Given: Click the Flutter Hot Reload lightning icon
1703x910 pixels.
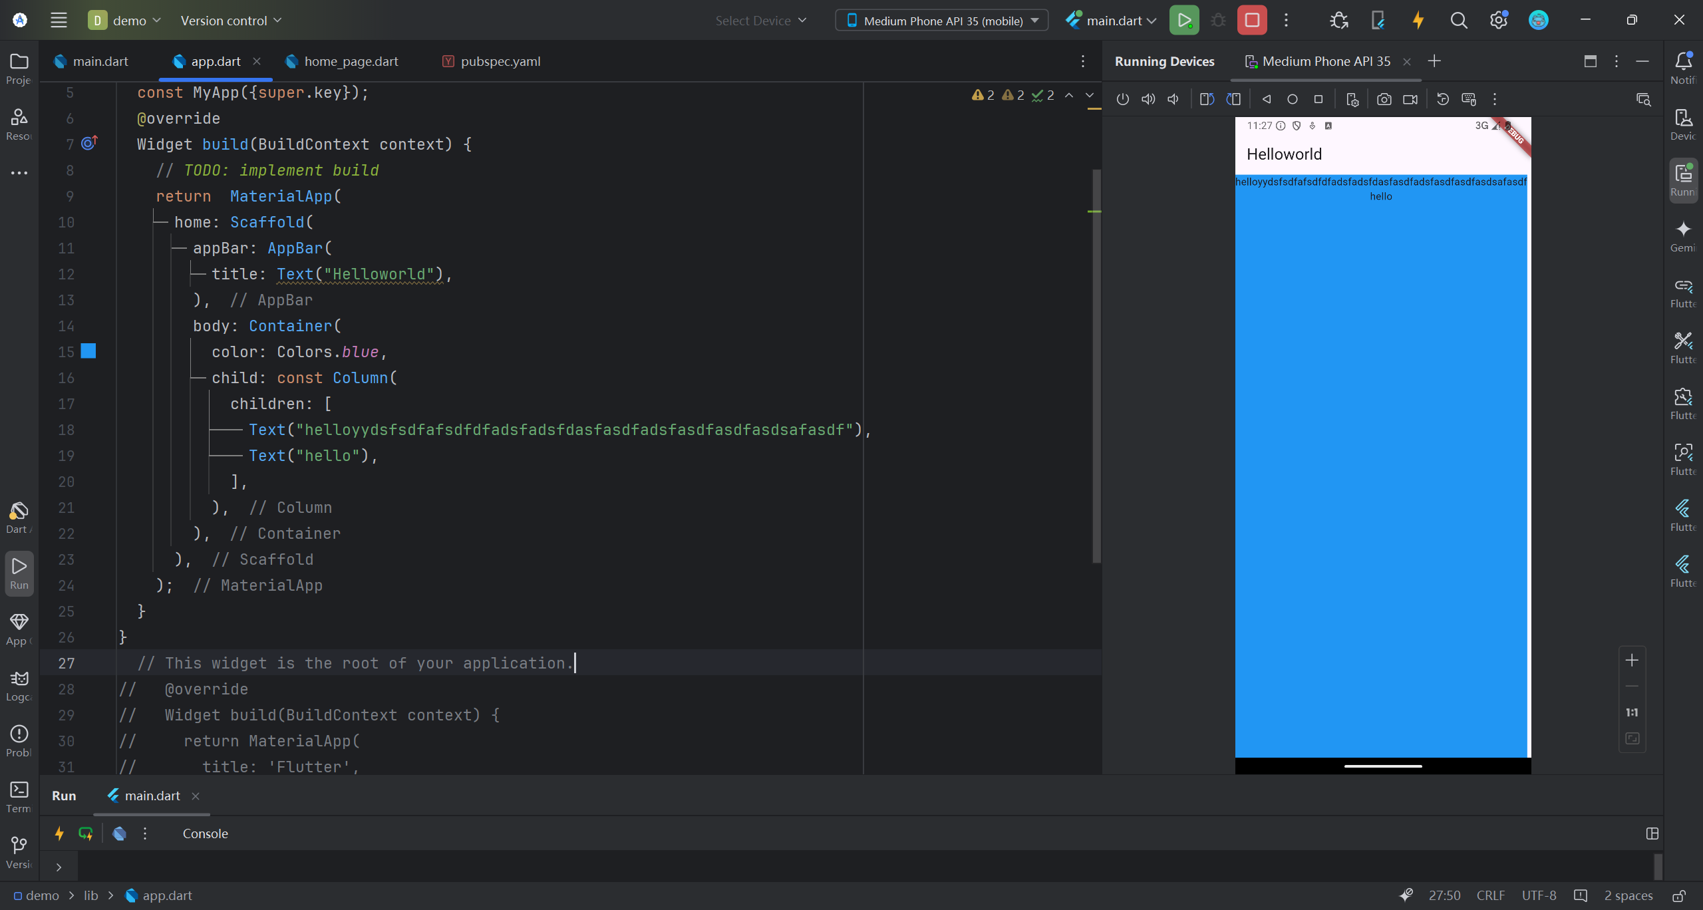Looking at the screenshot, I should coord(1418,21).
